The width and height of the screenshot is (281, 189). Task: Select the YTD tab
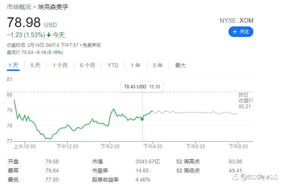(113, 65)
